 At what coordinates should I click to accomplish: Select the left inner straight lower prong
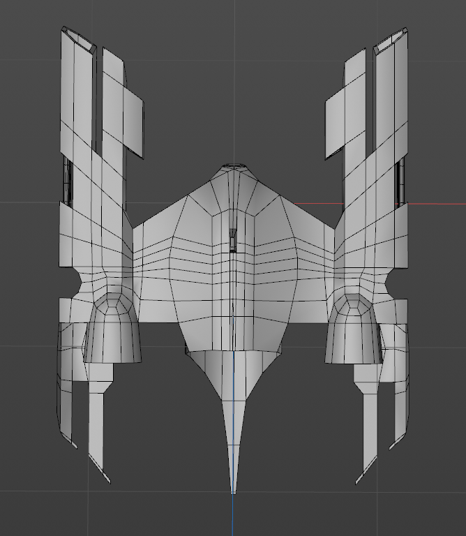point(98,424)
